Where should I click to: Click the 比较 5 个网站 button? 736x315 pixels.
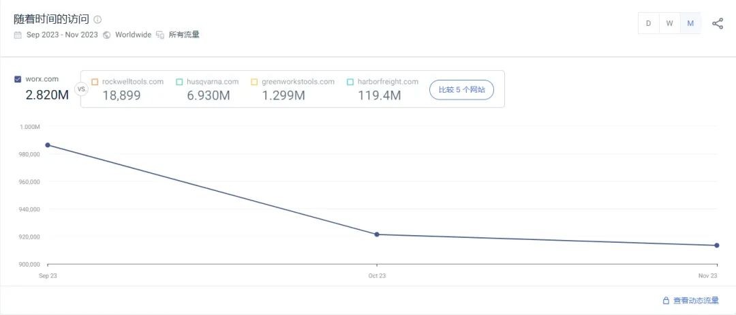tap(461, 90)
